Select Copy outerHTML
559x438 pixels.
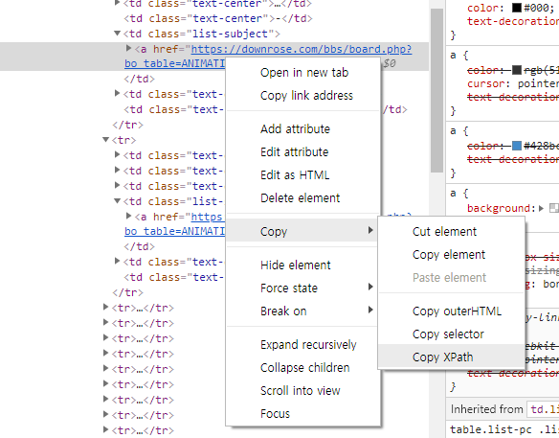[x=452, y=311]
